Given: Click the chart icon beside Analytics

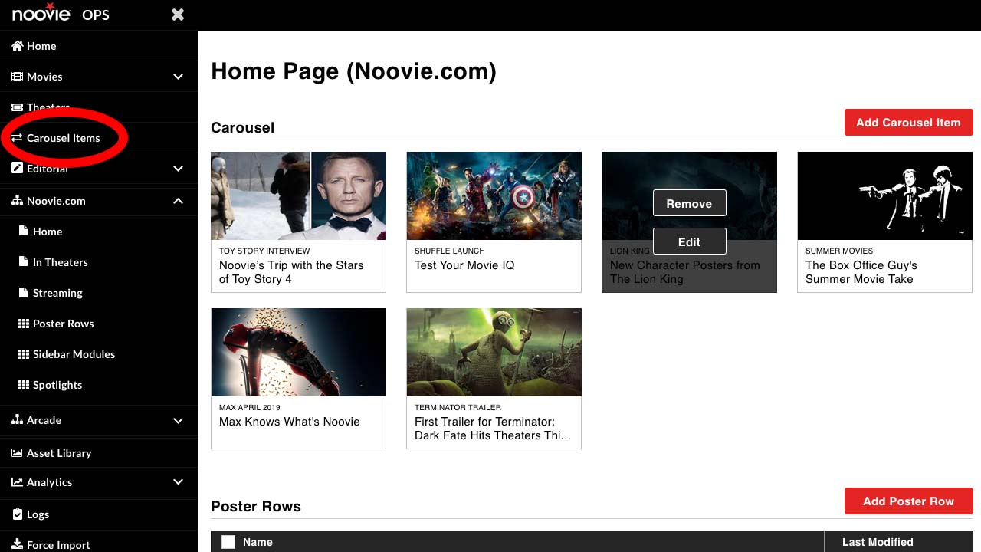Looking at the screenshot, I should (x=17, y=482).
